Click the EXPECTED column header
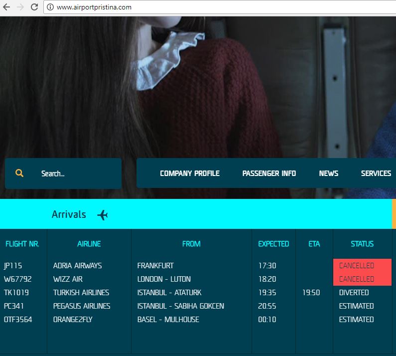Viewport: 396px width, 356px height. [x=273, y=244]
